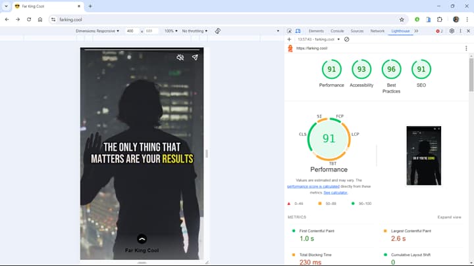Click the share arrow on video
This screenshot has width=474, height=266.
click(195, 57)
